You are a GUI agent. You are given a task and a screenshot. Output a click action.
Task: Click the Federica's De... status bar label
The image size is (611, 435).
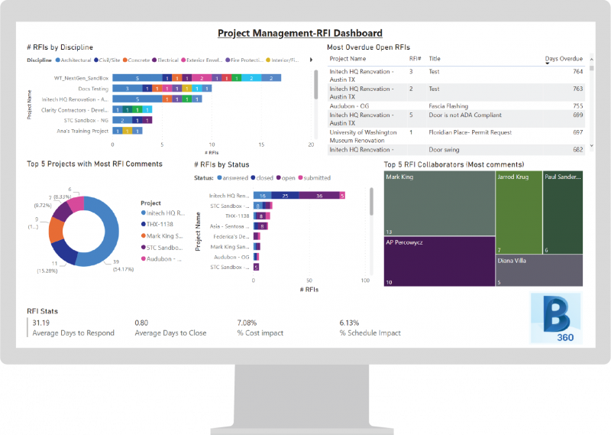tap(231, 236)
